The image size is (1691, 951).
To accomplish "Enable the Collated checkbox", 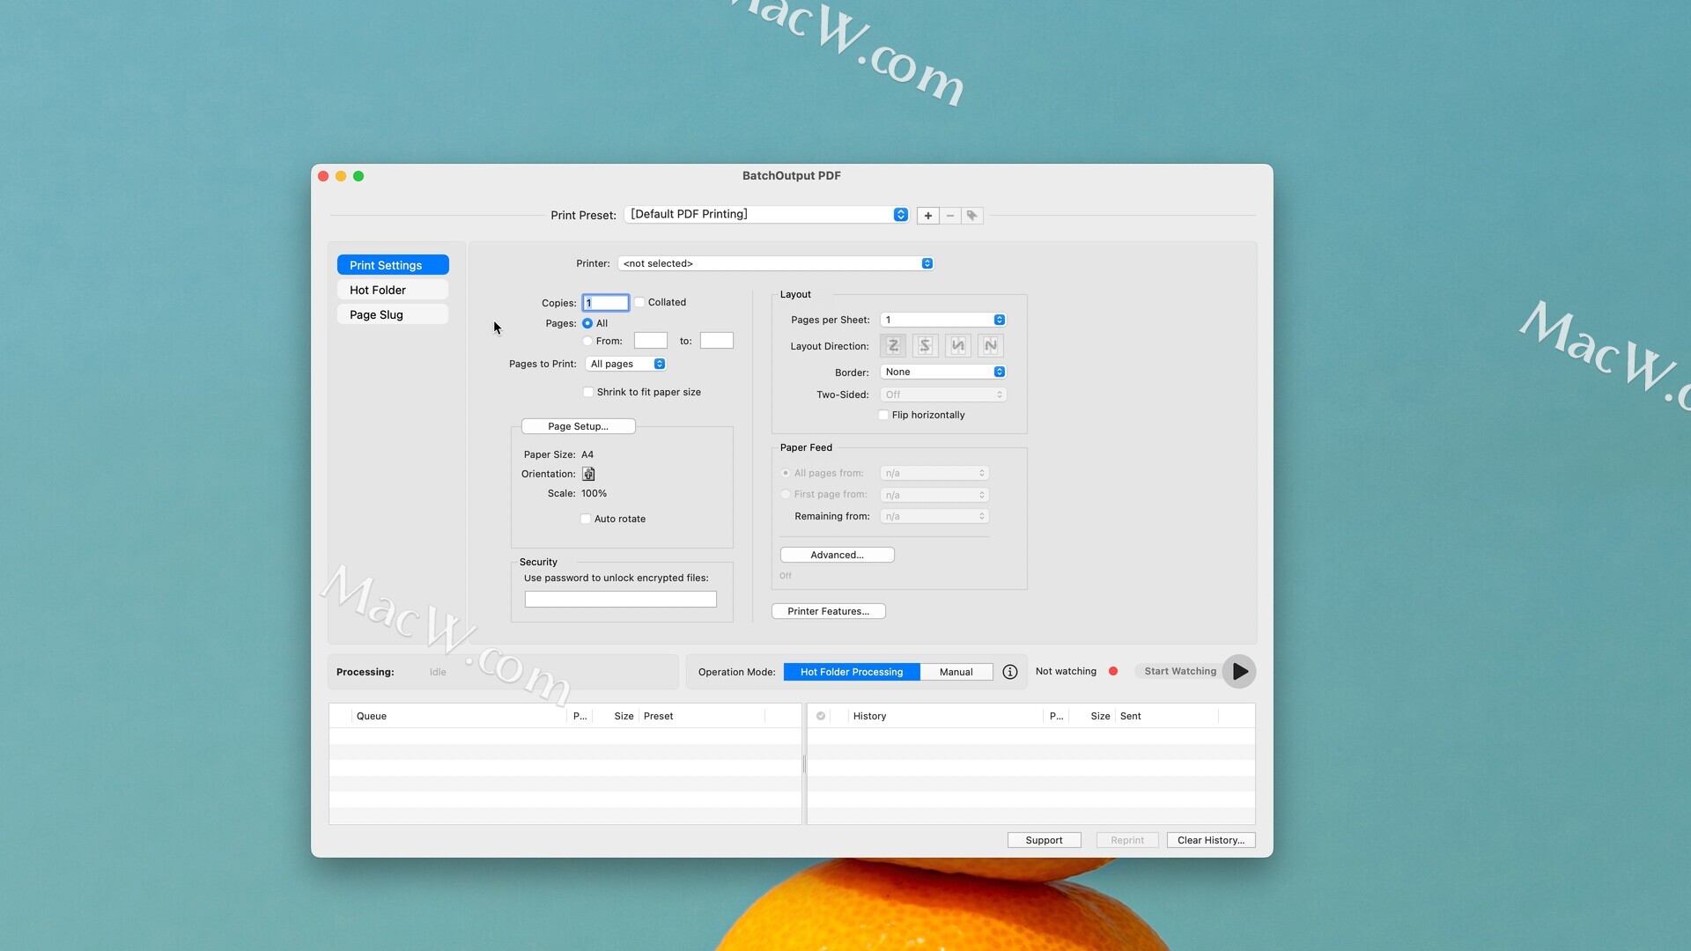I will (x=640, y=302).
